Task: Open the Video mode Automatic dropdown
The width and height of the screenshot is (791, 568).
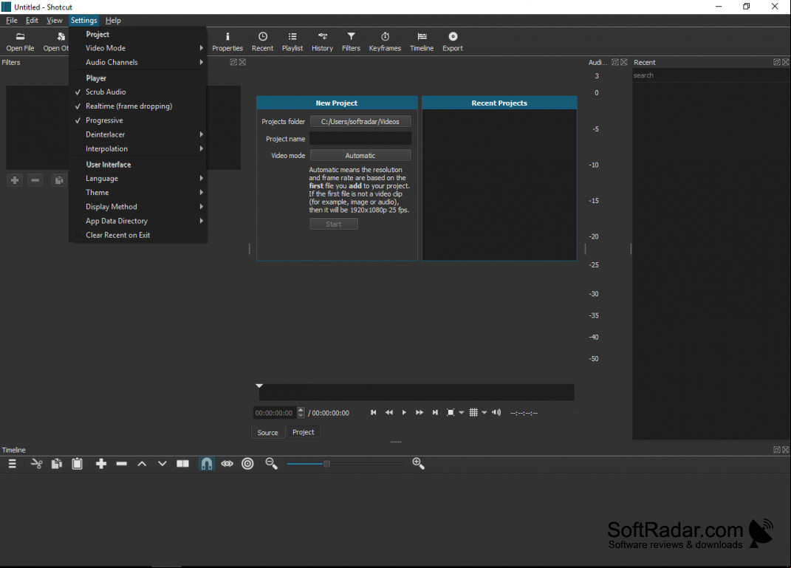Action: tap(360, 155)
